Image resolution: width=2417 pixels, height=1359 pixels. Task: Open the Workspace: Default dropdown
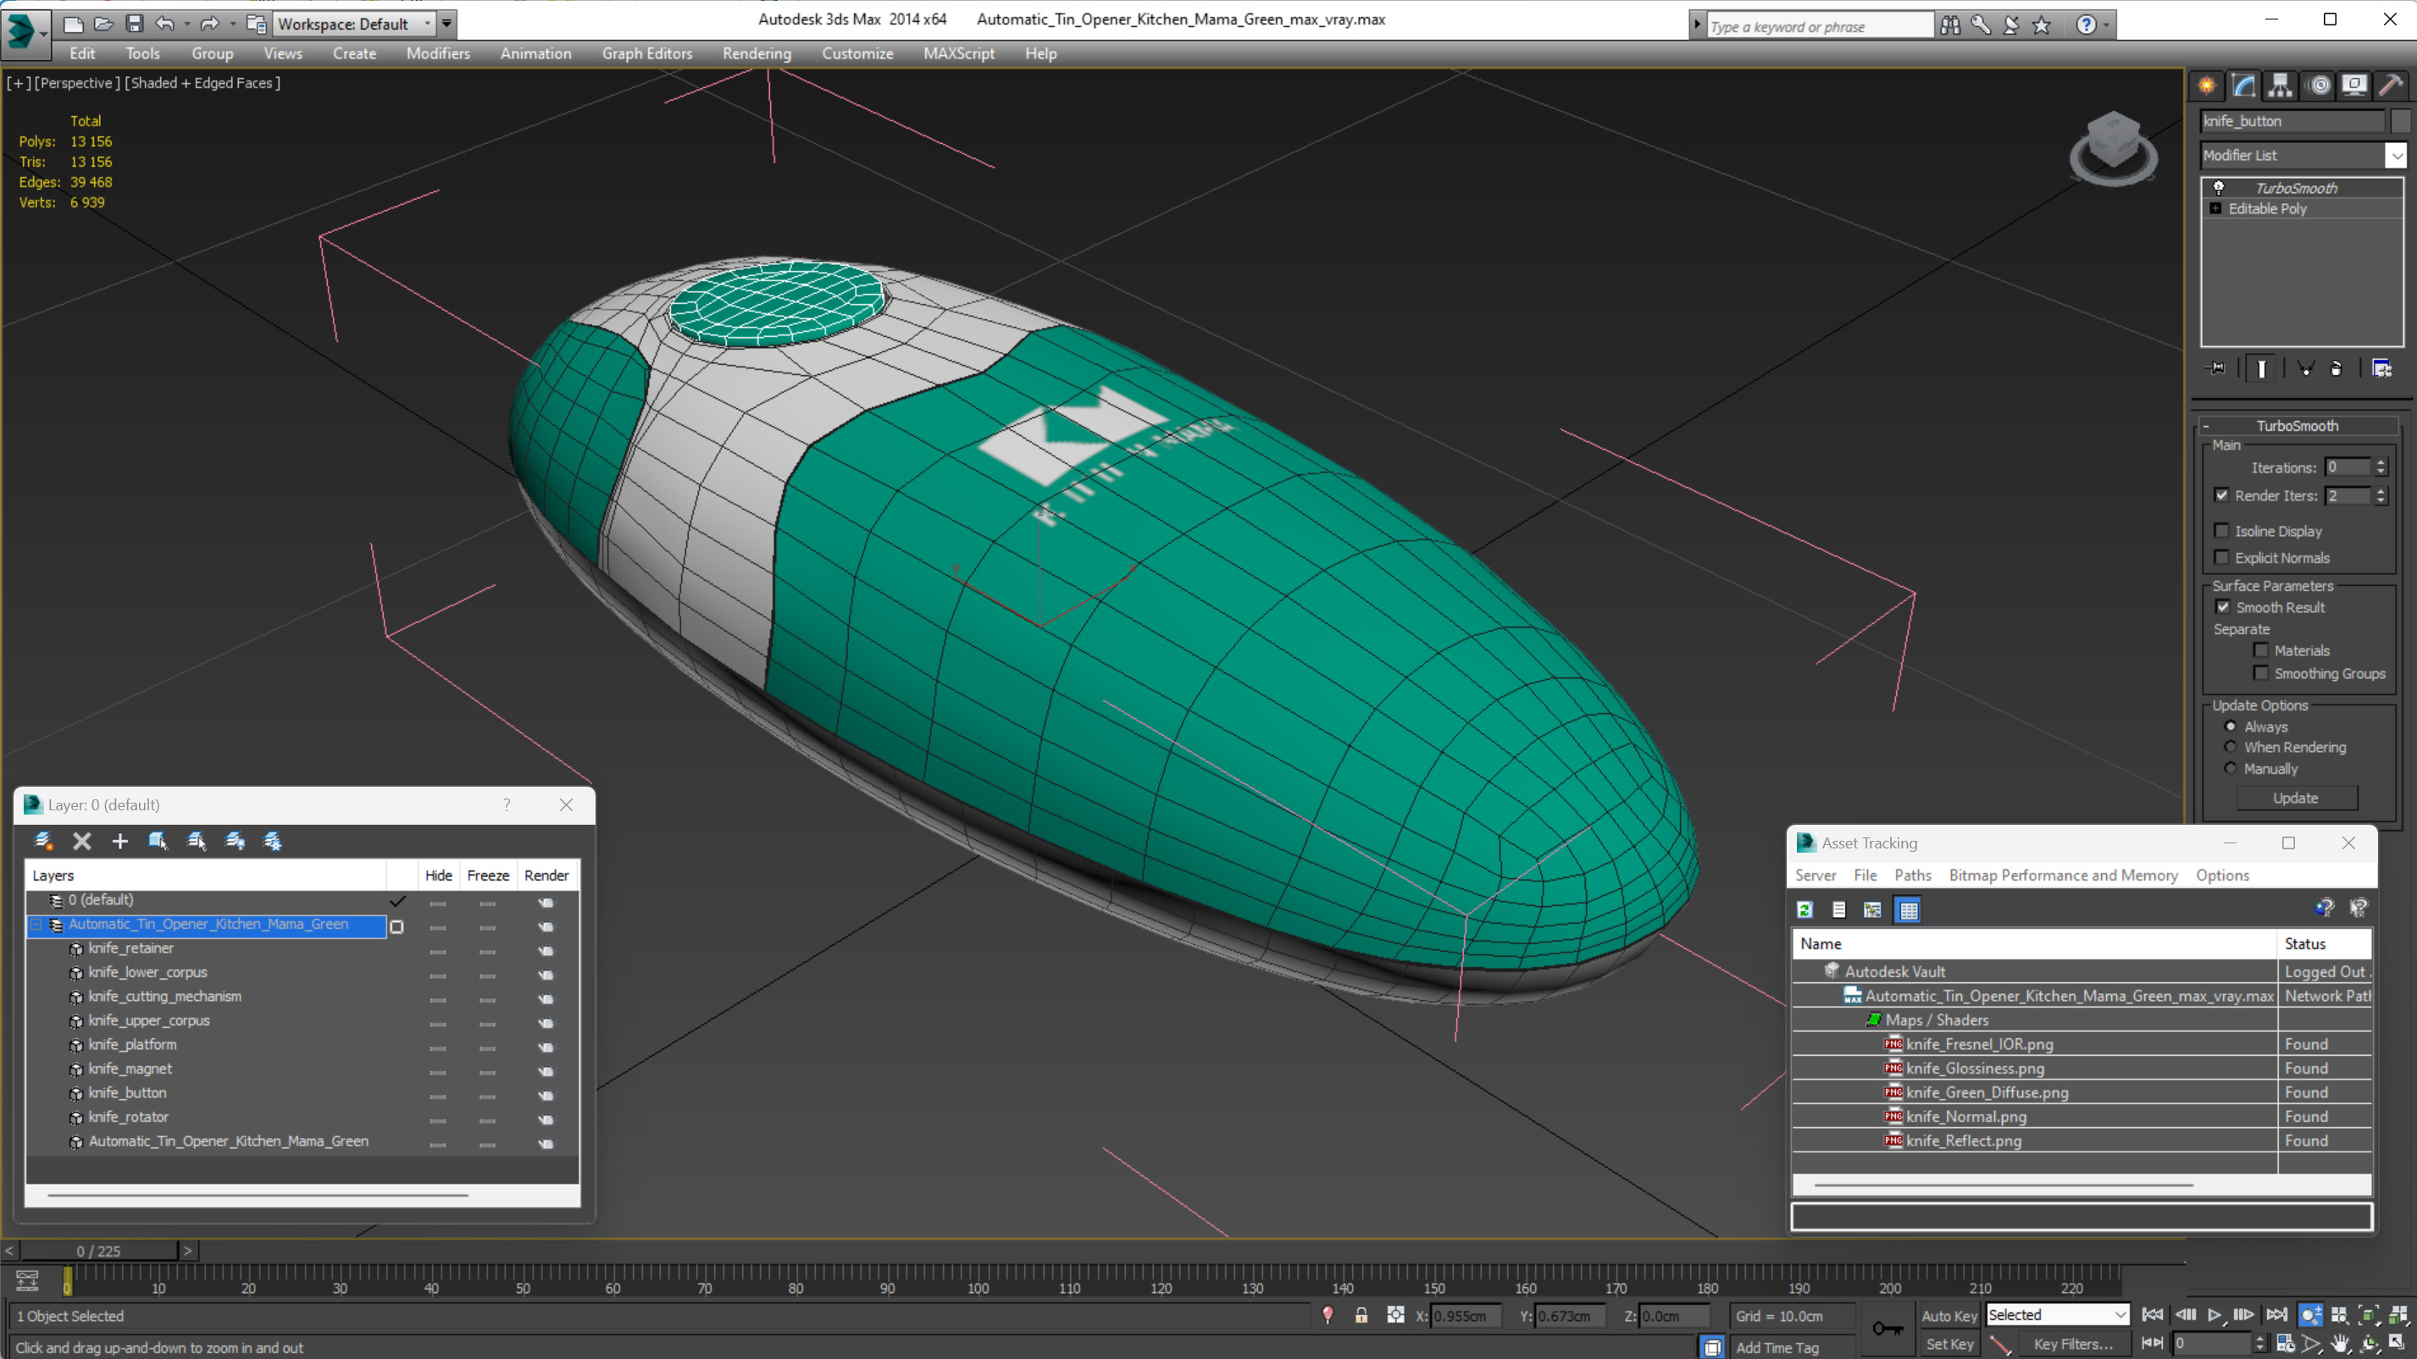(x=354, y=24)
